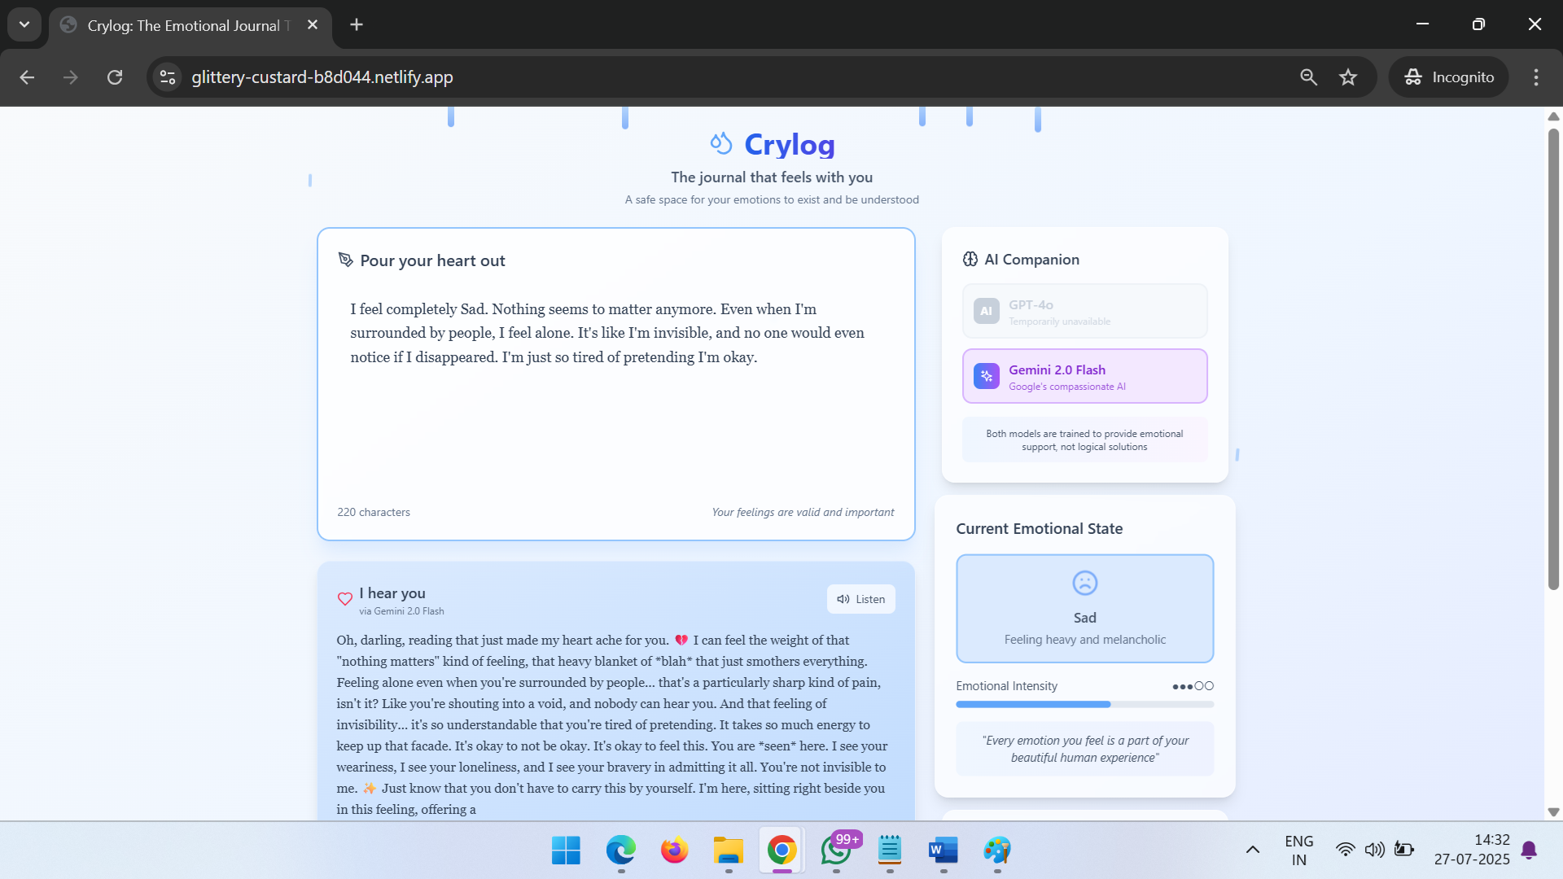Show hidden icons in system tray
This screenshot has width=1563, height=879.
coord(1252,850)
